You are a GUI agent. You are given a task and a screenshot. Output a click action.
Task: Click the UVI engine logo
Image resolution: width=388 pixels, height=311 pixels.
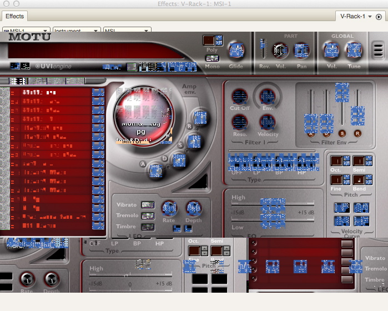point(53,66)
